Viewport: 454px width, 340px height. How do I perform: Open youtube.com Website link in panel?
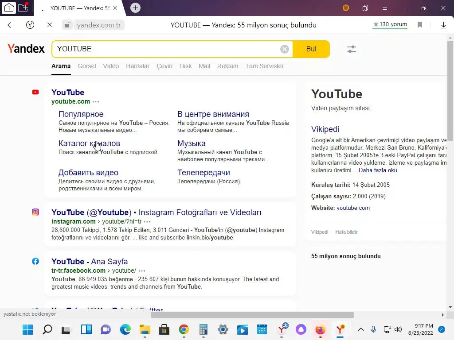point(353,208)
